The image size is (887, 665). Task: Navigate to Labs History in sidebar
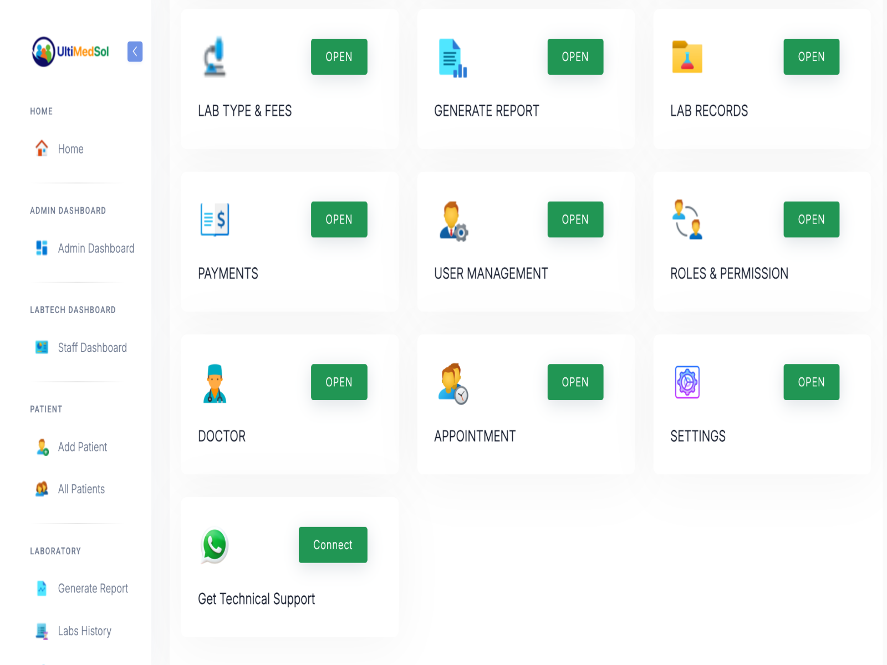pos(84,631)
